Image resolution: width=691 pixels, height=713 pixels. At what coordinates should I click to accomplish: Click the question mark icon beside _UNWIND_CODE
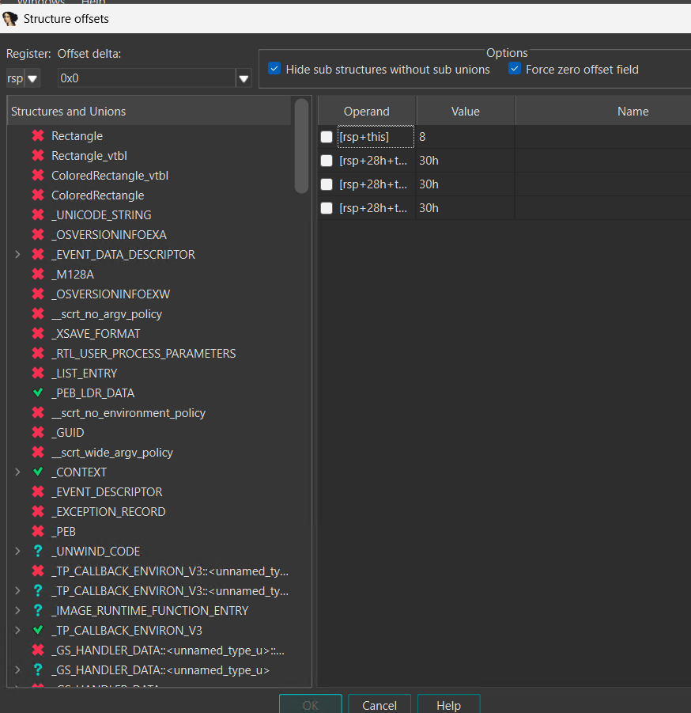click(37, 551)
